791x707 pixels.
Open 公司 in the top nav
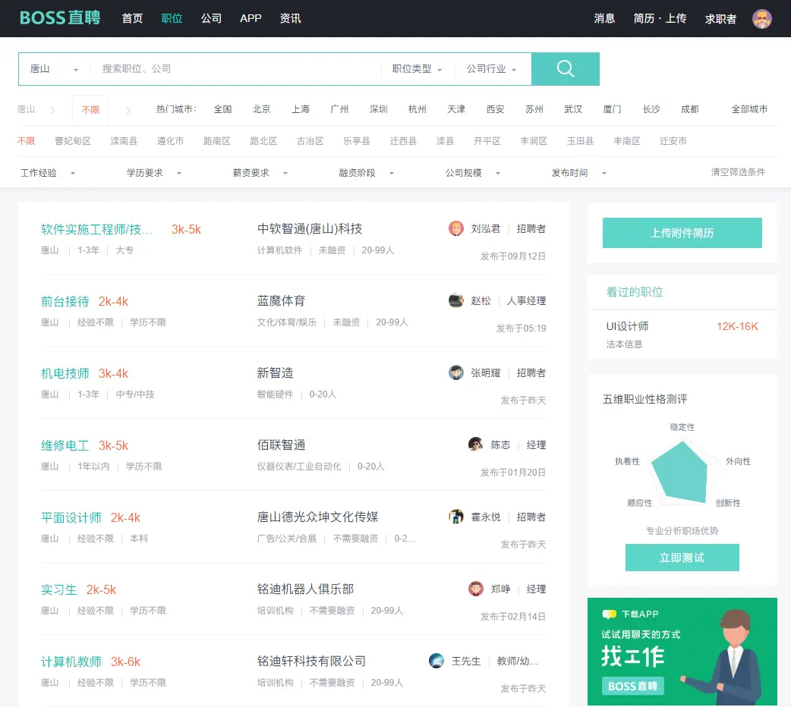211,19
